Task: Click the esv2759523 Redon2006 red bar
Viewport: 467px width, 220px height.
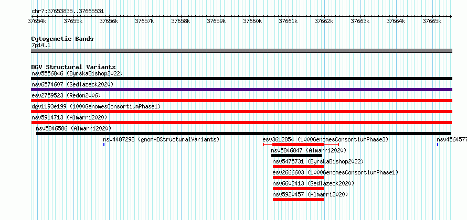Action: [241, 101]
